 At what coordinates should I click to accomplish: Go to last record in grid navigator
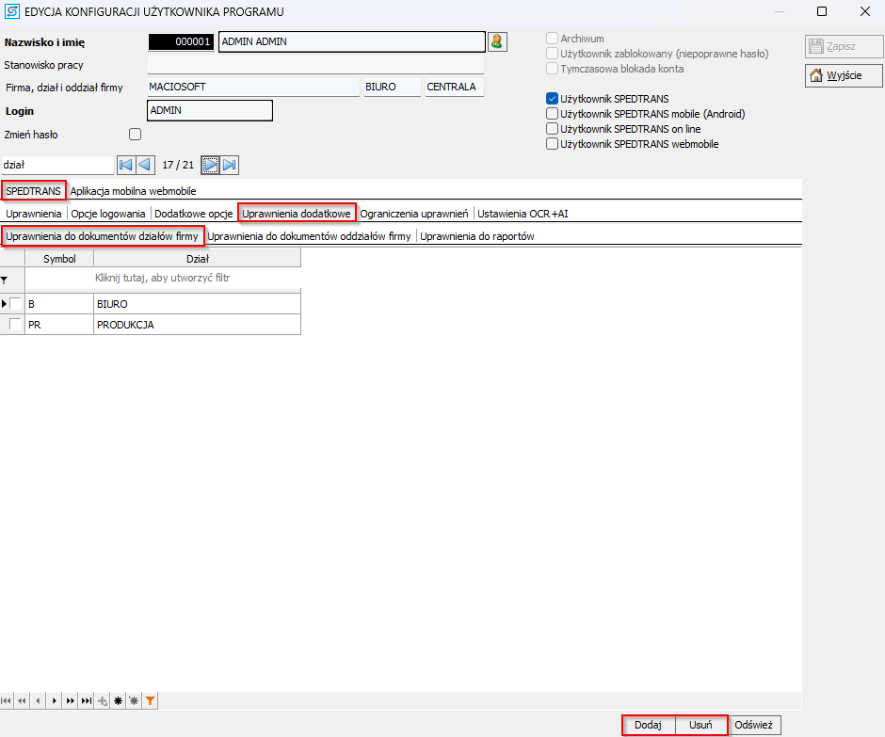coord(87,700)
